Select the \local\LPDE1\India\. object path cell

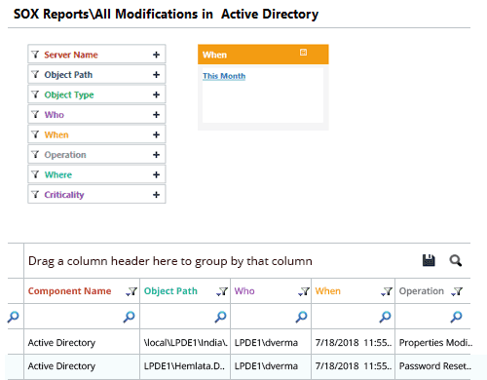(186, 343)
